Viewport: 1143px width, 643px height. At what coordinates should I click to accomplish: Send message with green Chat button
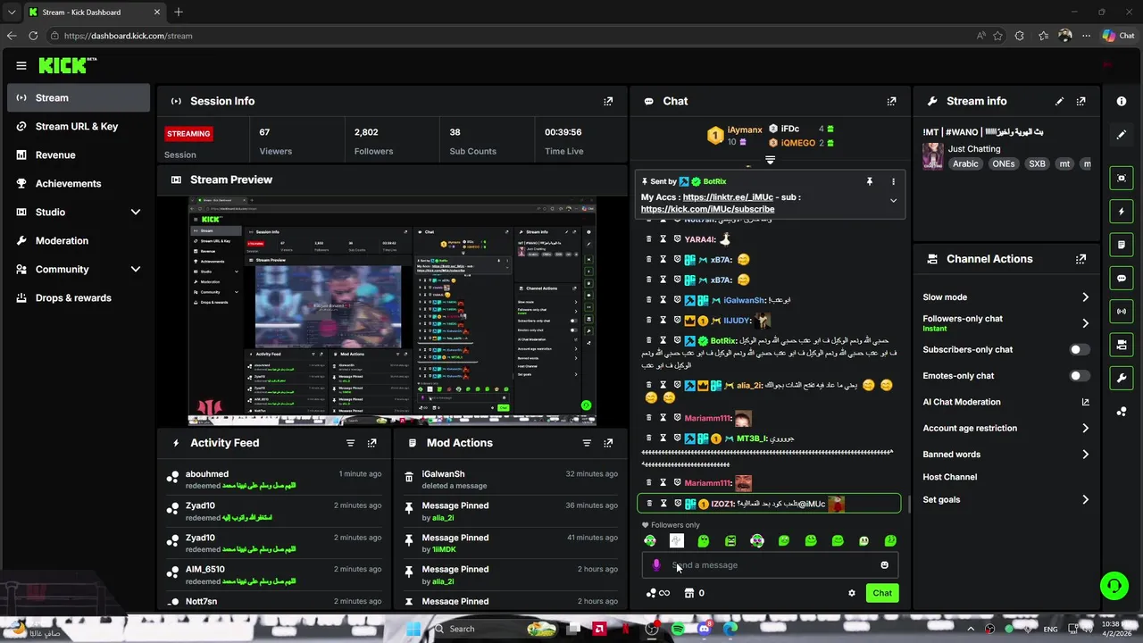882,593
